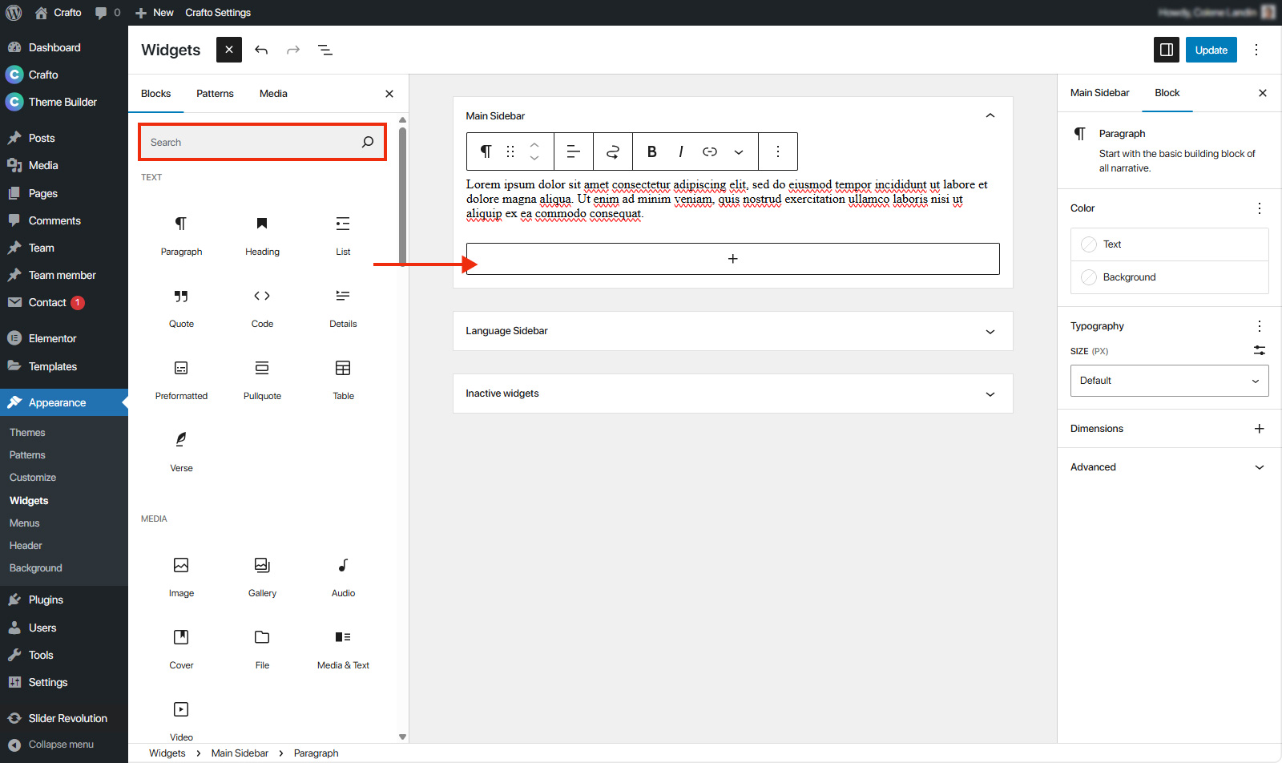Insert a Code block
The width and height of the screenshot is (1282, 763).
(262, 308)
